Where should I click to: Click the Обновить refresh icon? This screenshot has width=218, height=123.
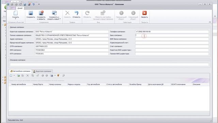87,13
